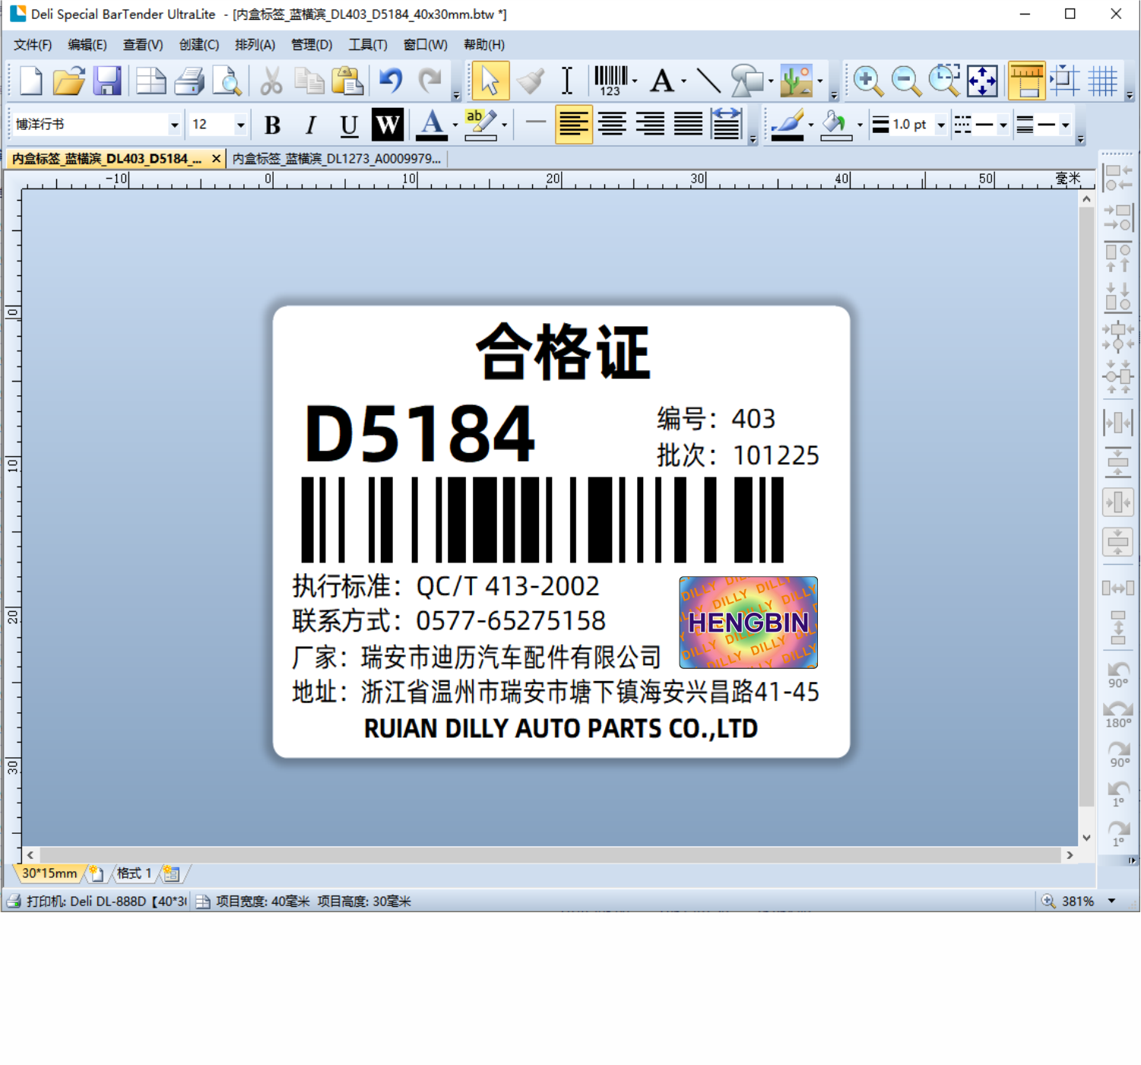1141x1065 pixels.
Task: Open the 创建(C) menu
Action: [199, 45]
